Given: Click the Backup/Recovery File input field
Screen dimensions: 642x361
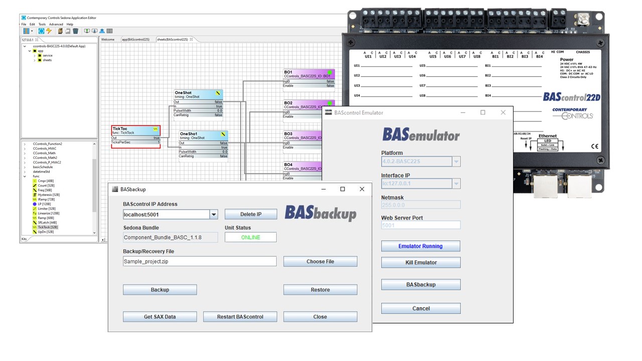Looking at the screenshot, I should pos(199,261).
